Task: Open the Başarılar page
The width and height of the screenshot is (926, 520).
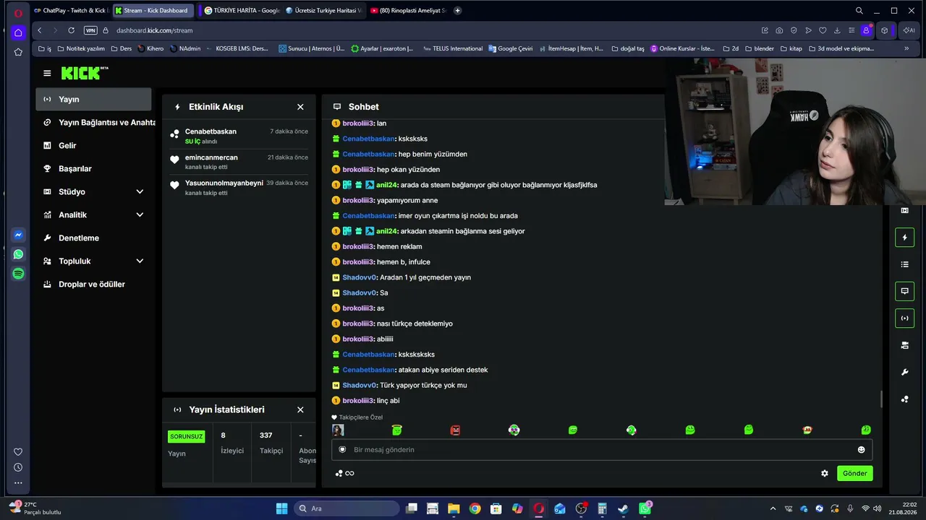Action: tap(93, 168)
